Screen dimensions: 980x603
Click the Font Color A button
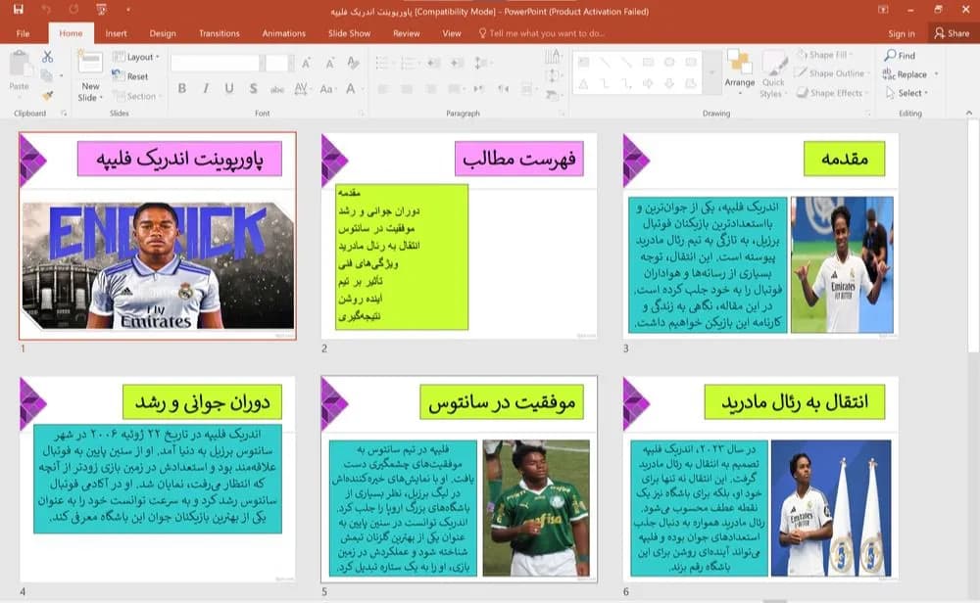pyautogui.click(x=351, y=89)
